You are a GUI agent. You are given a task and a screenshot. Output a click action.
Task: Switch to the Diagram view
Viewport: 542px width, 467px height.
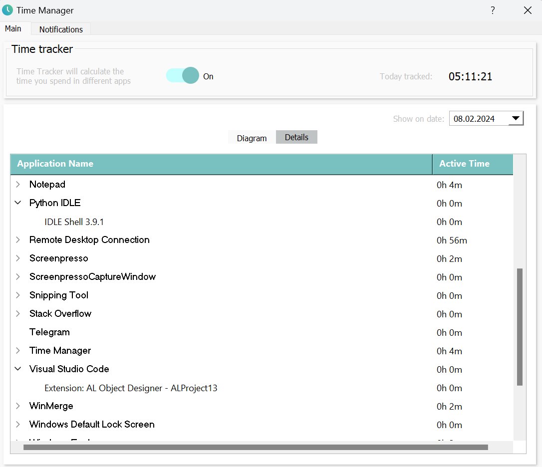pos(252,138)
